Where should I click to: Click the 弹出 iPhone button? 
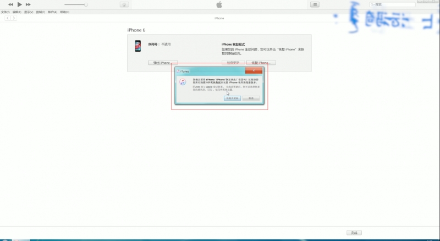(x=163, y=63)
